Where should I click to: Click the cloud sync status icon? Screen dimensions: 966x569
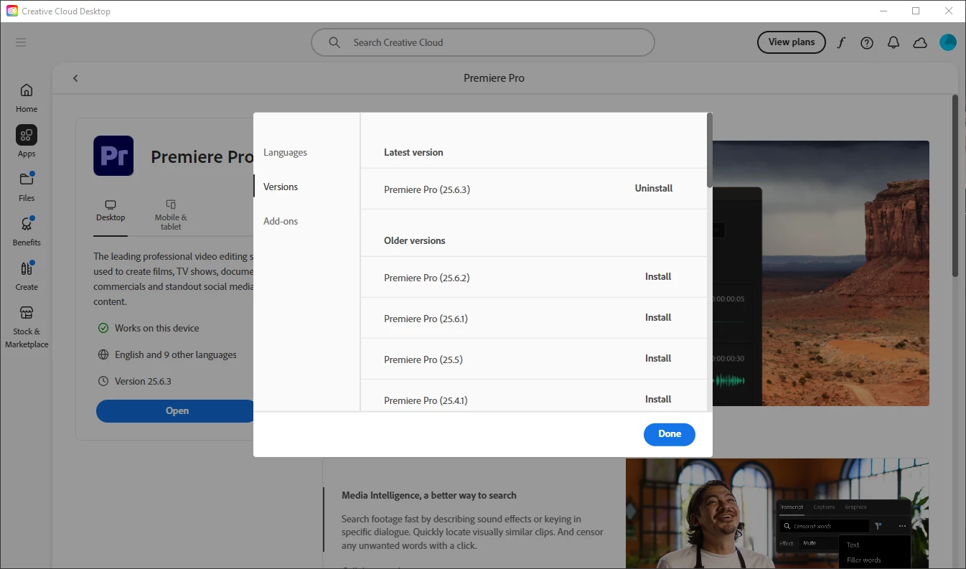(x=920, y=43)
